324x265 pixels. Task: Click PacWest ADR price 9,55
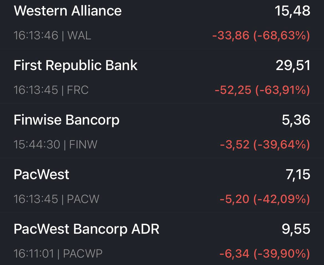296,229
